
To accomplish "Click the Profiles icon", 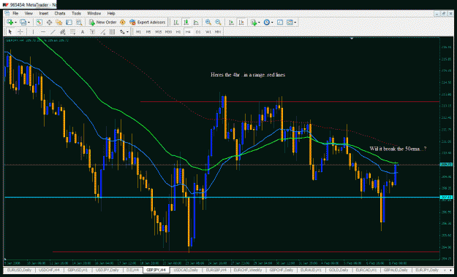I will click(23, 23).
